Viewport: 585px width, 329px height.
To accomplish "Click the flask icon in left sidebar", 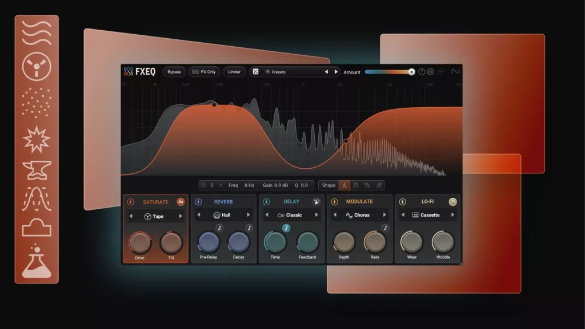I will [37, 263].
